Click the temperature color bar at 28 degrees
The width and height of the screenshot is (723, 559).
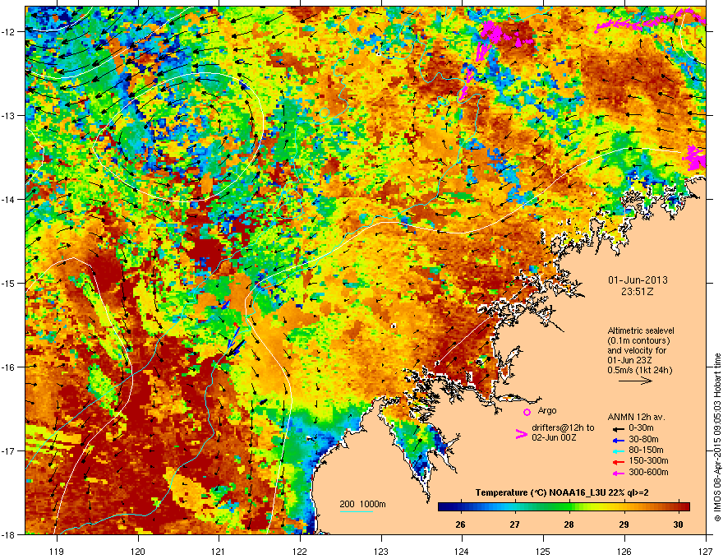point(569,507)
